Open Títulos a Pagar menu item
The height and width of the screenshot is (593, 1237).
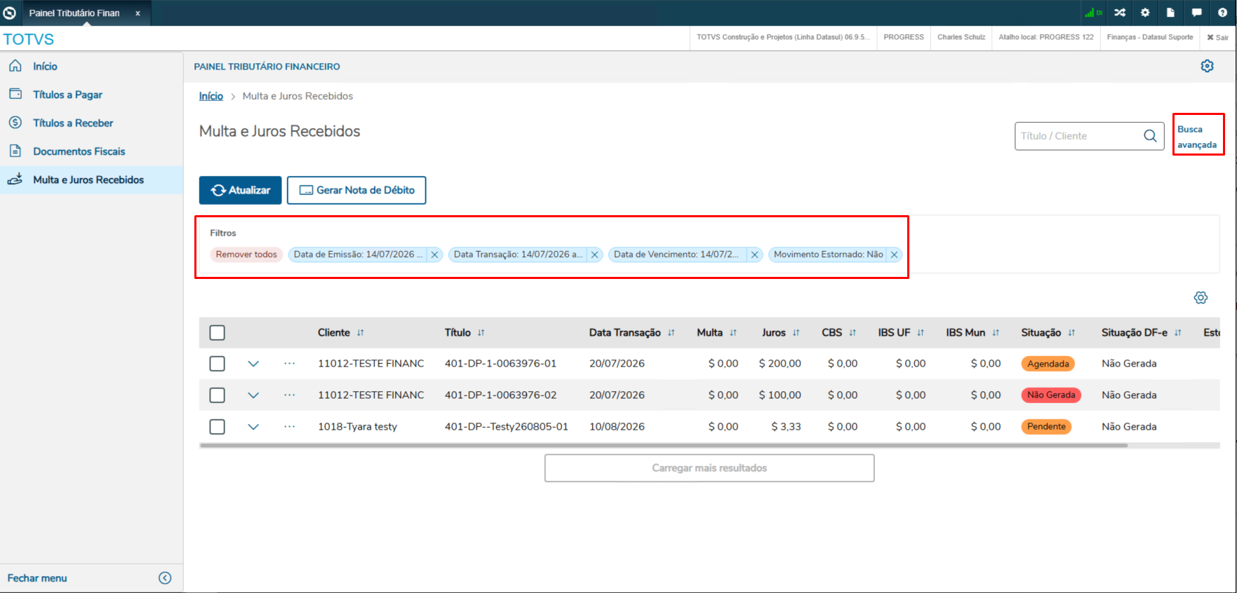91,95
